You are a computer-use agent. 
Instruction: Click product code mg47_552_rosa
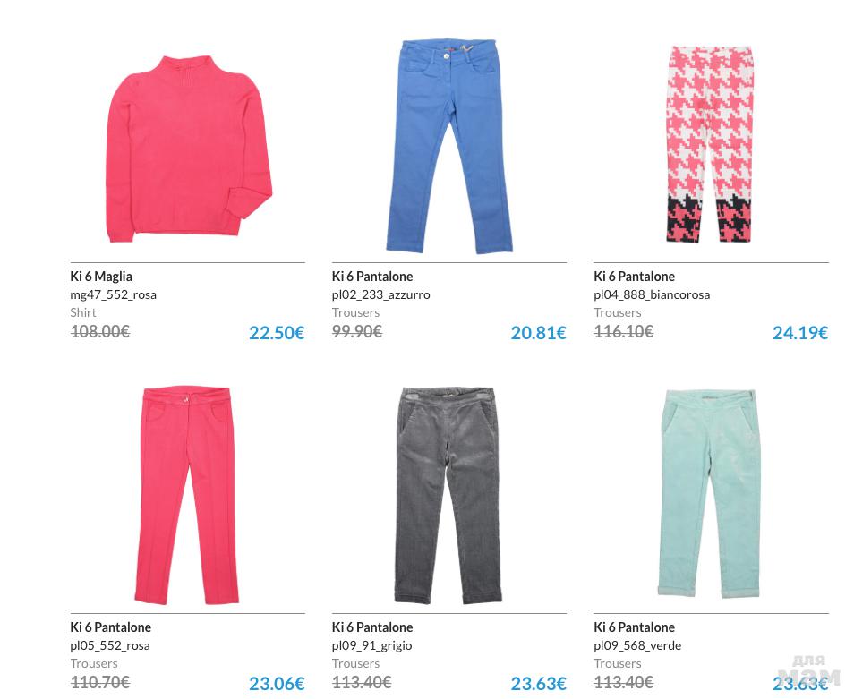click(113, 294)
